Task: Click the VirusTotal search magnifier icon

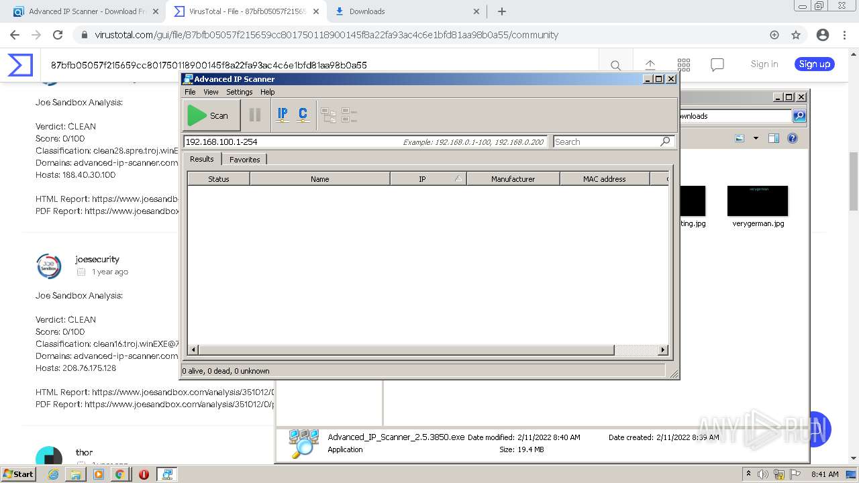Action: (x=615, y=65)
